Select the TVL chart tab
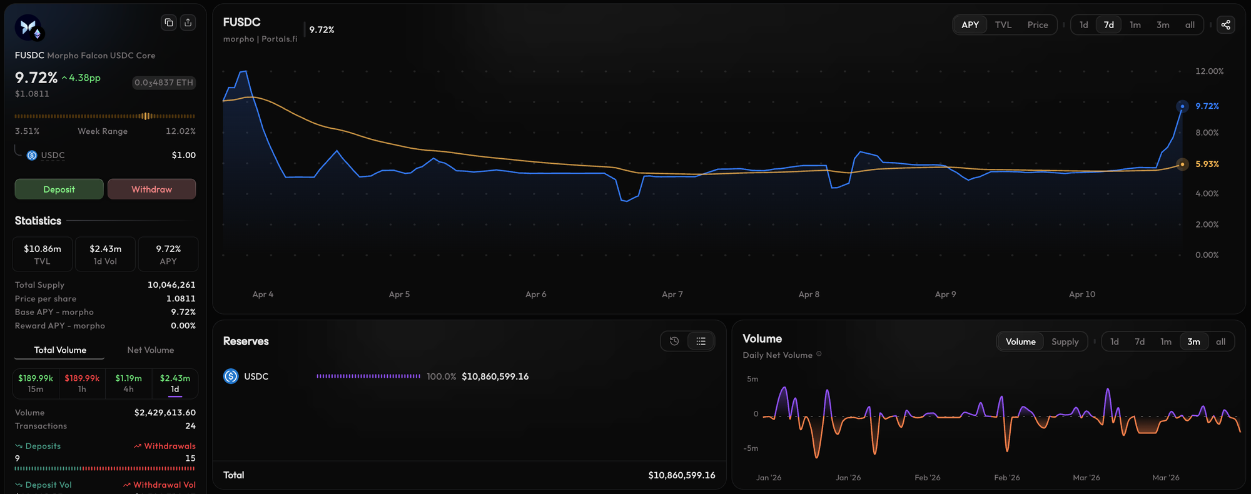The image size is (1251, 494). coord(1003,25)
